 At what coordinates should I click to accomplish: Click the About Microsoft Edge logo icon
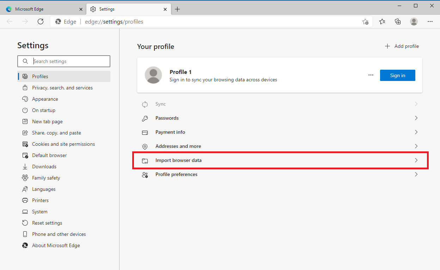click(x=25, y=245)
